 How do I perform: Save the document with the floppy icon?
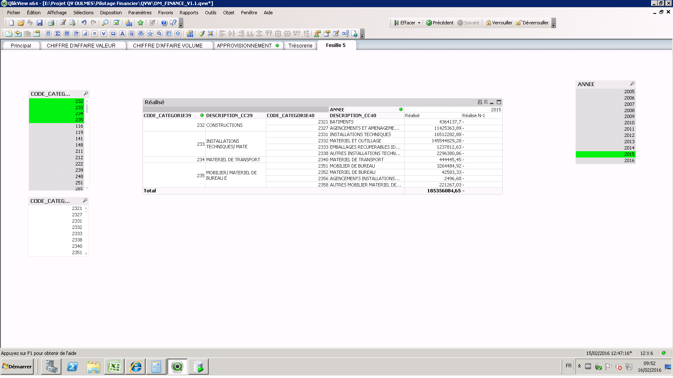click(40, 23)
